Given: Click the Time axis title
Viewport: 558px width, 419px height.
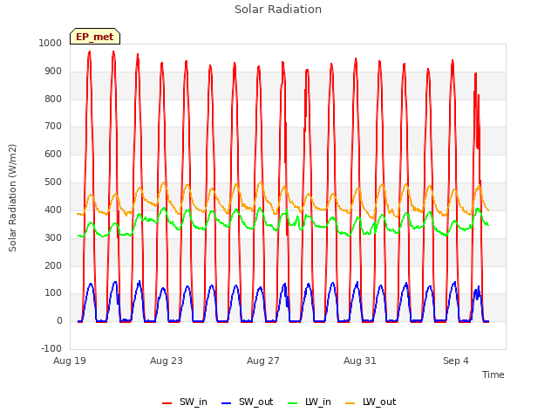Looking at the screenshot, I should tap(493, 374).
